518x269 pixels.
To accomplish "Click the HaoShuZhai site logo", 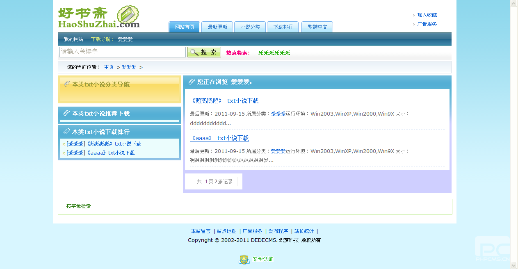I will [99, 17].
